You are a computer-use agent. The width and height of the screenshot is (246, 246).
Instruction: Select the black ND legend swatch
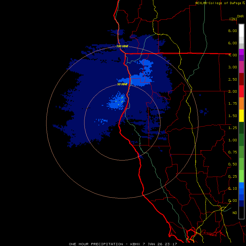point(241,213)
